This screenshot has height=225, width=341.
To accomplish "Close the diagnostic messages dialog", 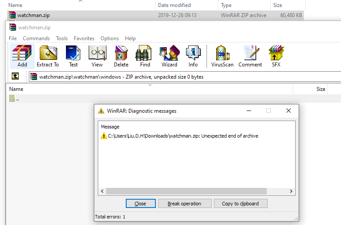I will click(x=141, y=204).
